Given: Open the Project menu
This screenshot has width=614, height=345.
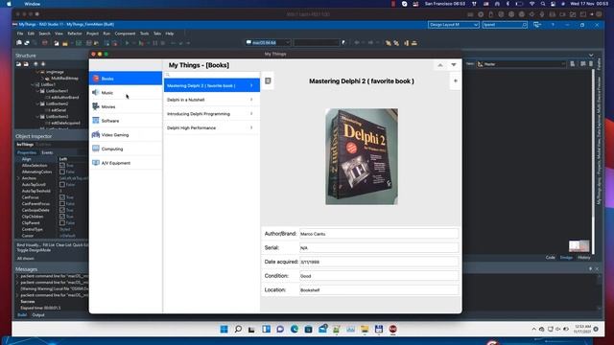Looking at the screenshot, I should [x=92, y=34].
